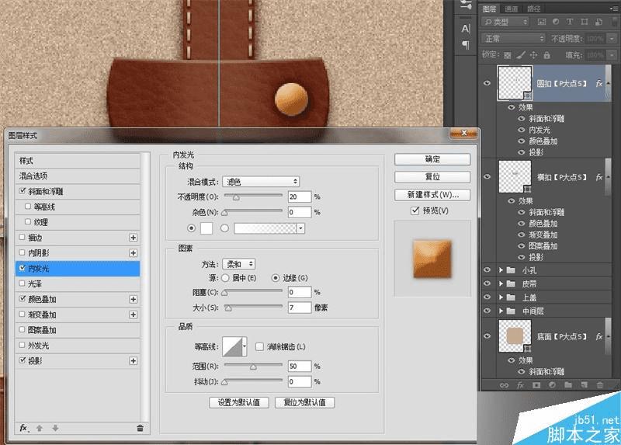Image resolution: width=621 pixels, height=445 pixels.
Task: Select the 居中 source radio button
Action: [x=226, y=277]
